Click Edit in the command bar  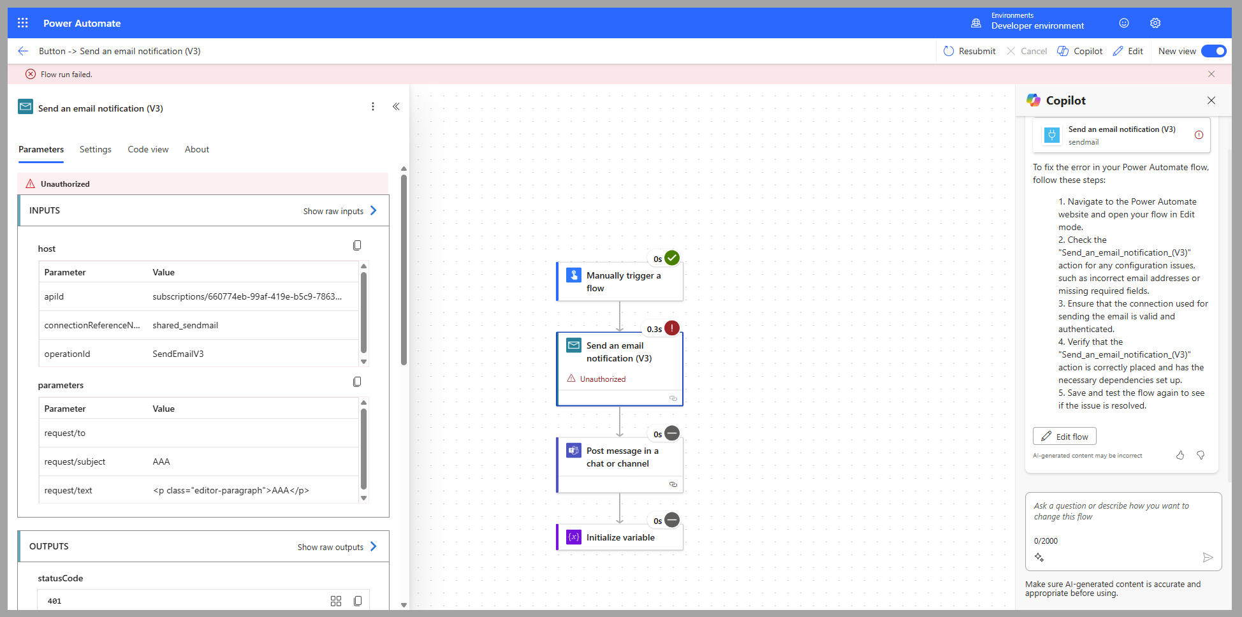1128,51
